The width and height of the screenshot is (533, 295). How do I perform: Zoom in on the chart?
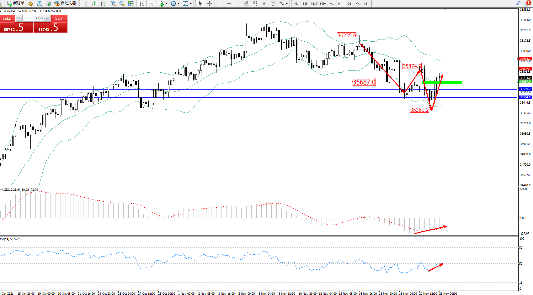click(113, 3)
